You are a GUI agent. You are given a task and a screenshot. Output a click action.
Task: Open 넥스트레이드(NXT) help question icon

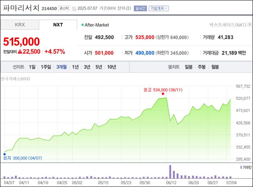tap(249, 24)
